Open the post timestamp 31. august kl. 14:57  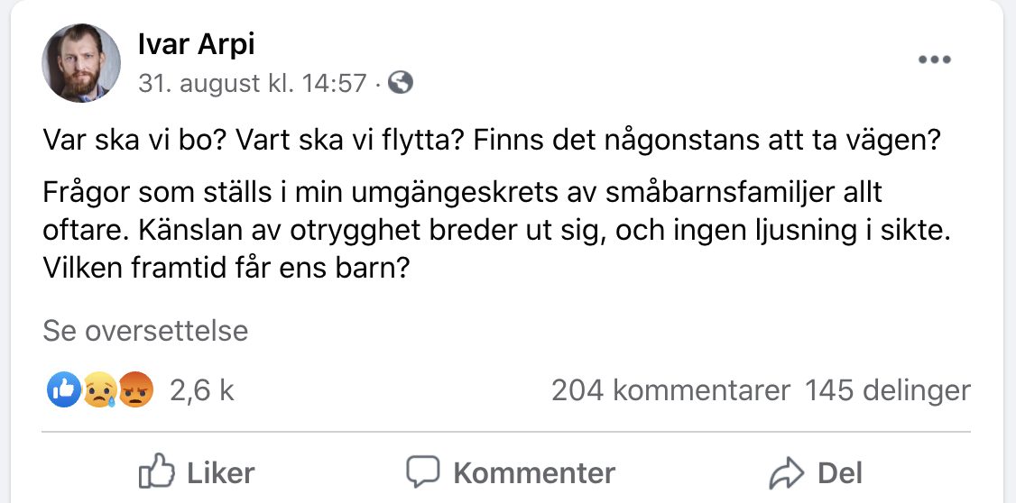(x=252, y=84)
